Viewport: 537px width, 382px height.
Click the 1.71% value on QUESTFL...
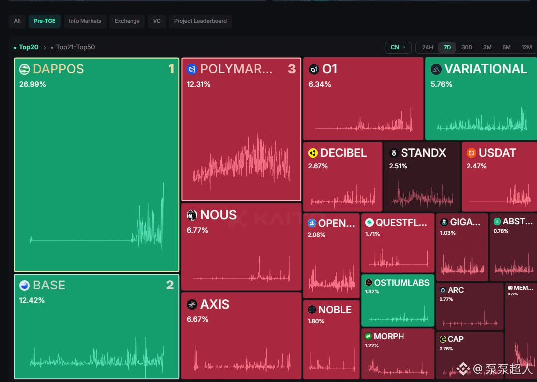pyautogui.click(x=372, y=234)
